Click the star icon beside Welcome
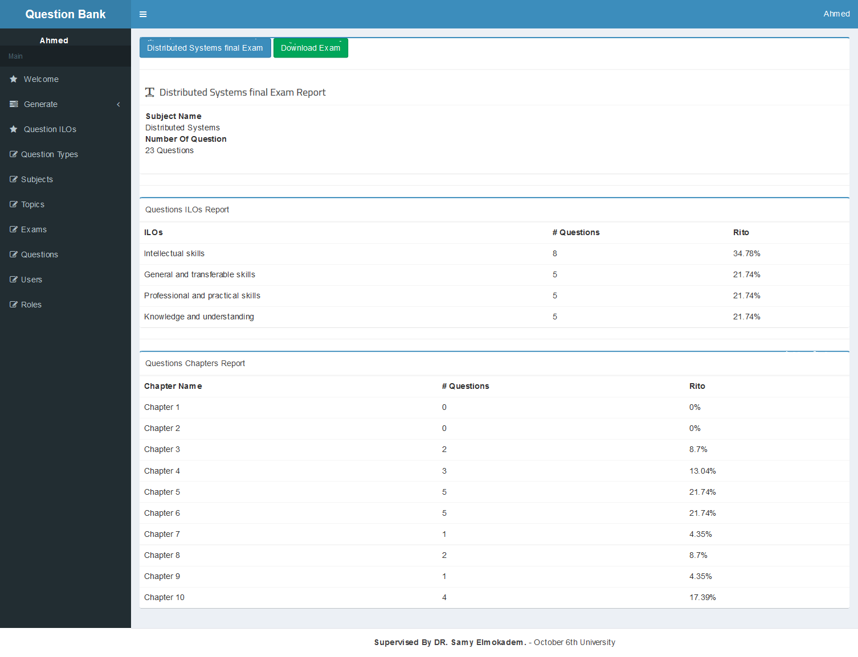Viewport: 858px width, 657px height. 14,79
